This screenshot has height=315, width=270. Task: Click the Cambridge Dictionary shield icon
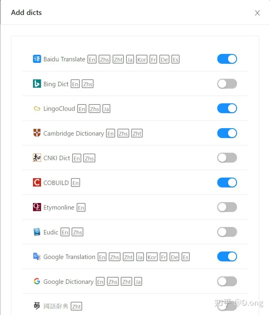point(37,133)
